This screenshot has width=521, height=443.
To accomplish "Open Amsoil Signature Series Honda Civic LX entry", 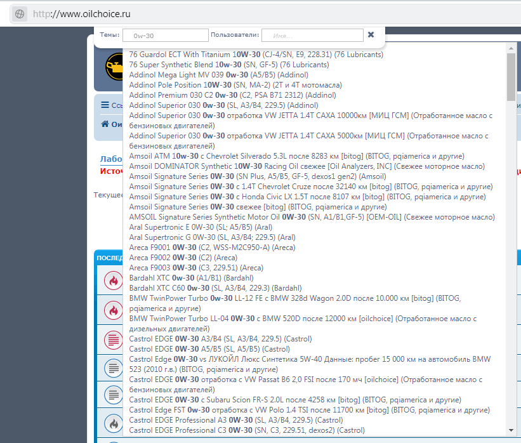I will (x=308, y=197).
